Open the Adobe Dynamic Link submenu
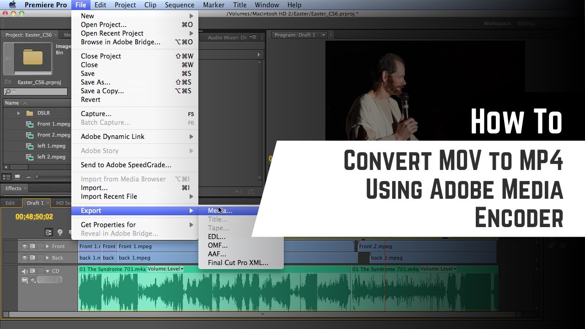The height and width of the screenshot is (329, 585). pos(135,137)
